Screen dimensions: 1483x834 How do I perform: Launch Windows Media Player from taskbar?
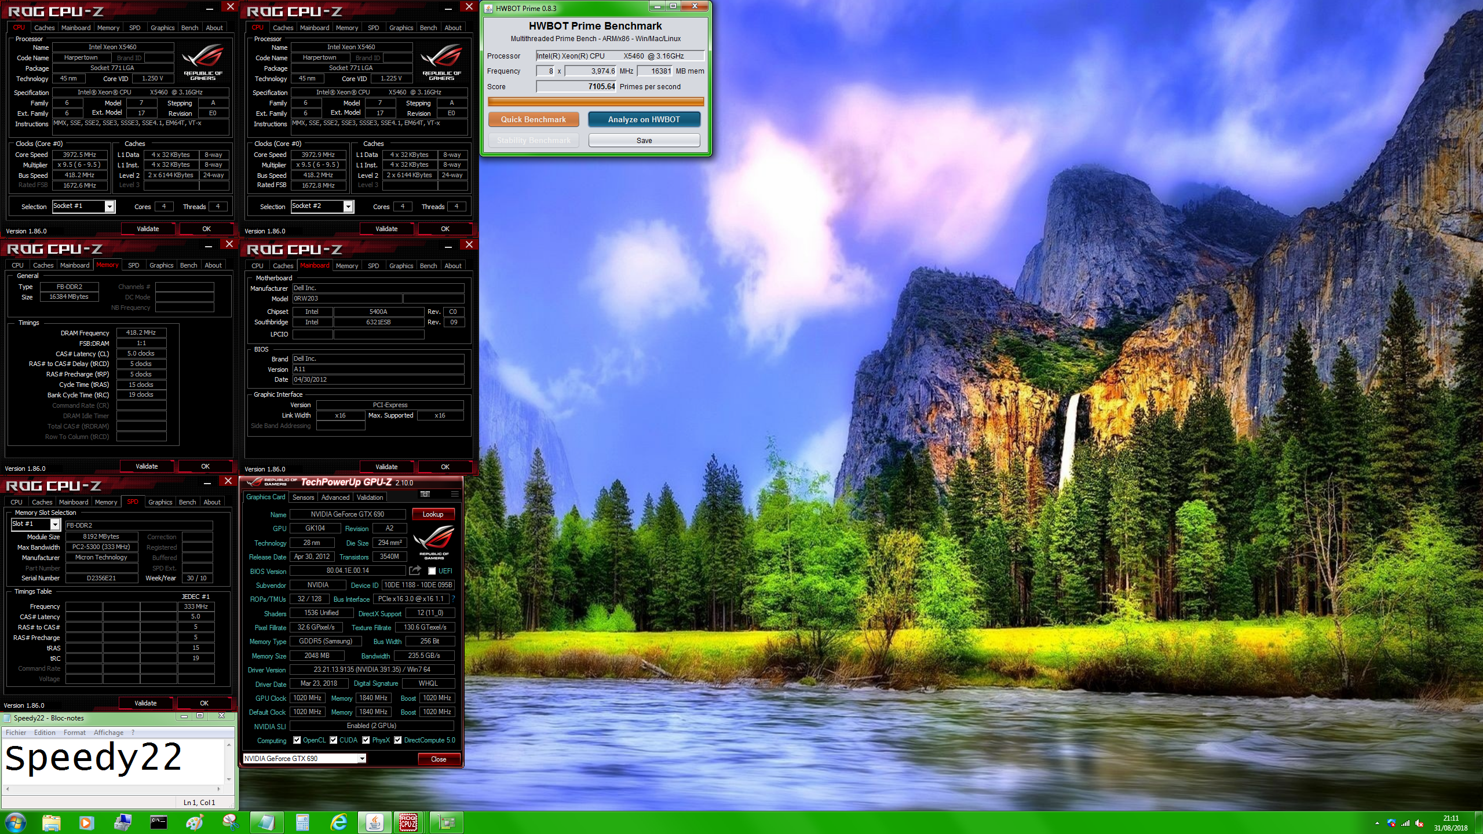click(x=86, y=822)
